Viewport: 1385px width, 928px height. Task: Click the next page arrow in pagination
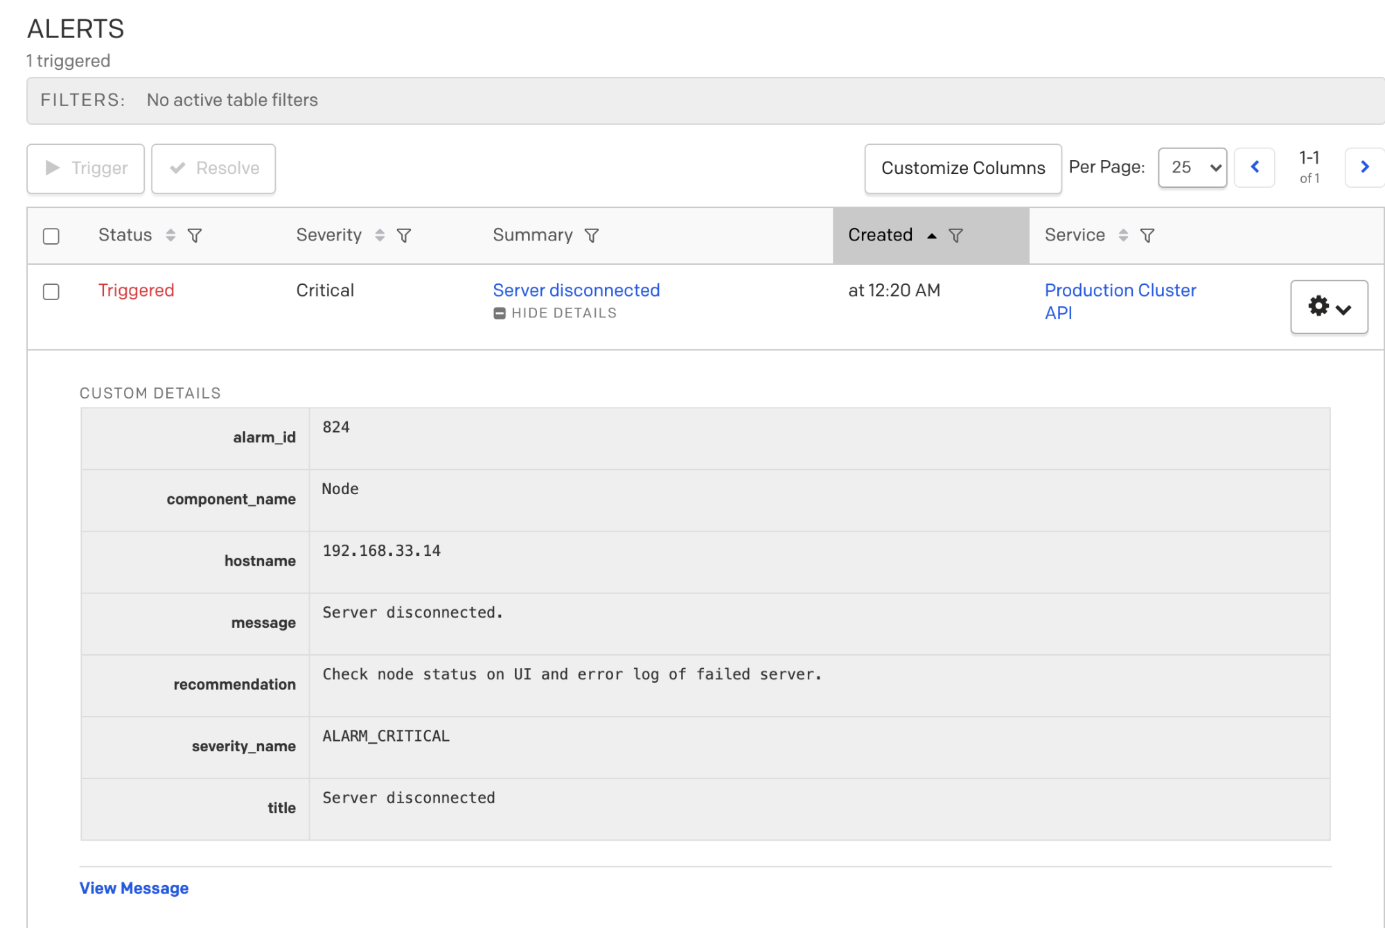[1364, 166]
